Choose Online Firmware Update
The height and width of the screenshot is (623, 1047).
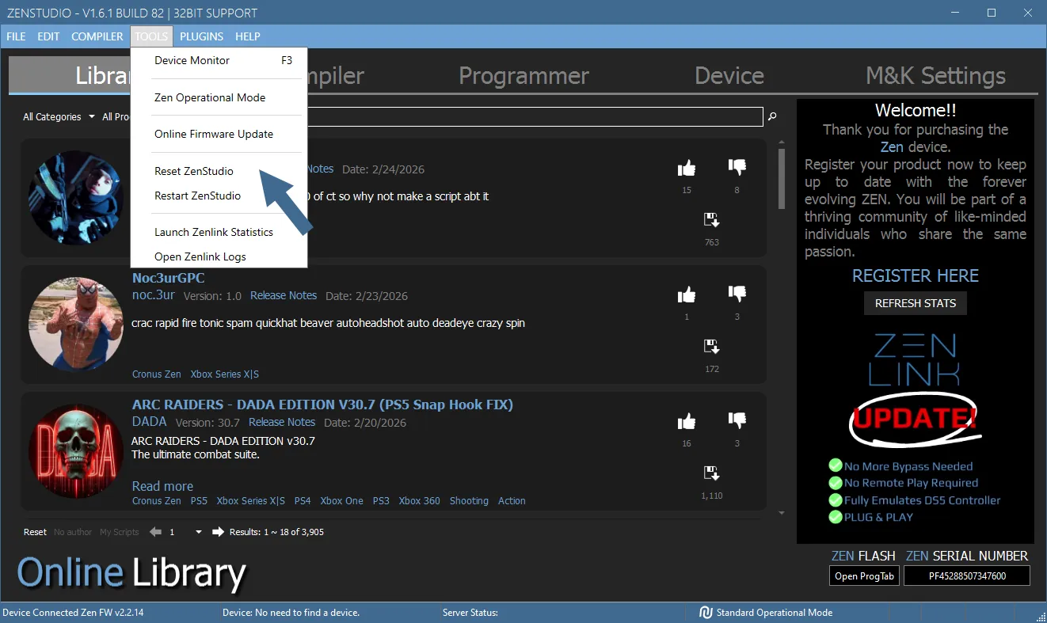tap(219, 134)
